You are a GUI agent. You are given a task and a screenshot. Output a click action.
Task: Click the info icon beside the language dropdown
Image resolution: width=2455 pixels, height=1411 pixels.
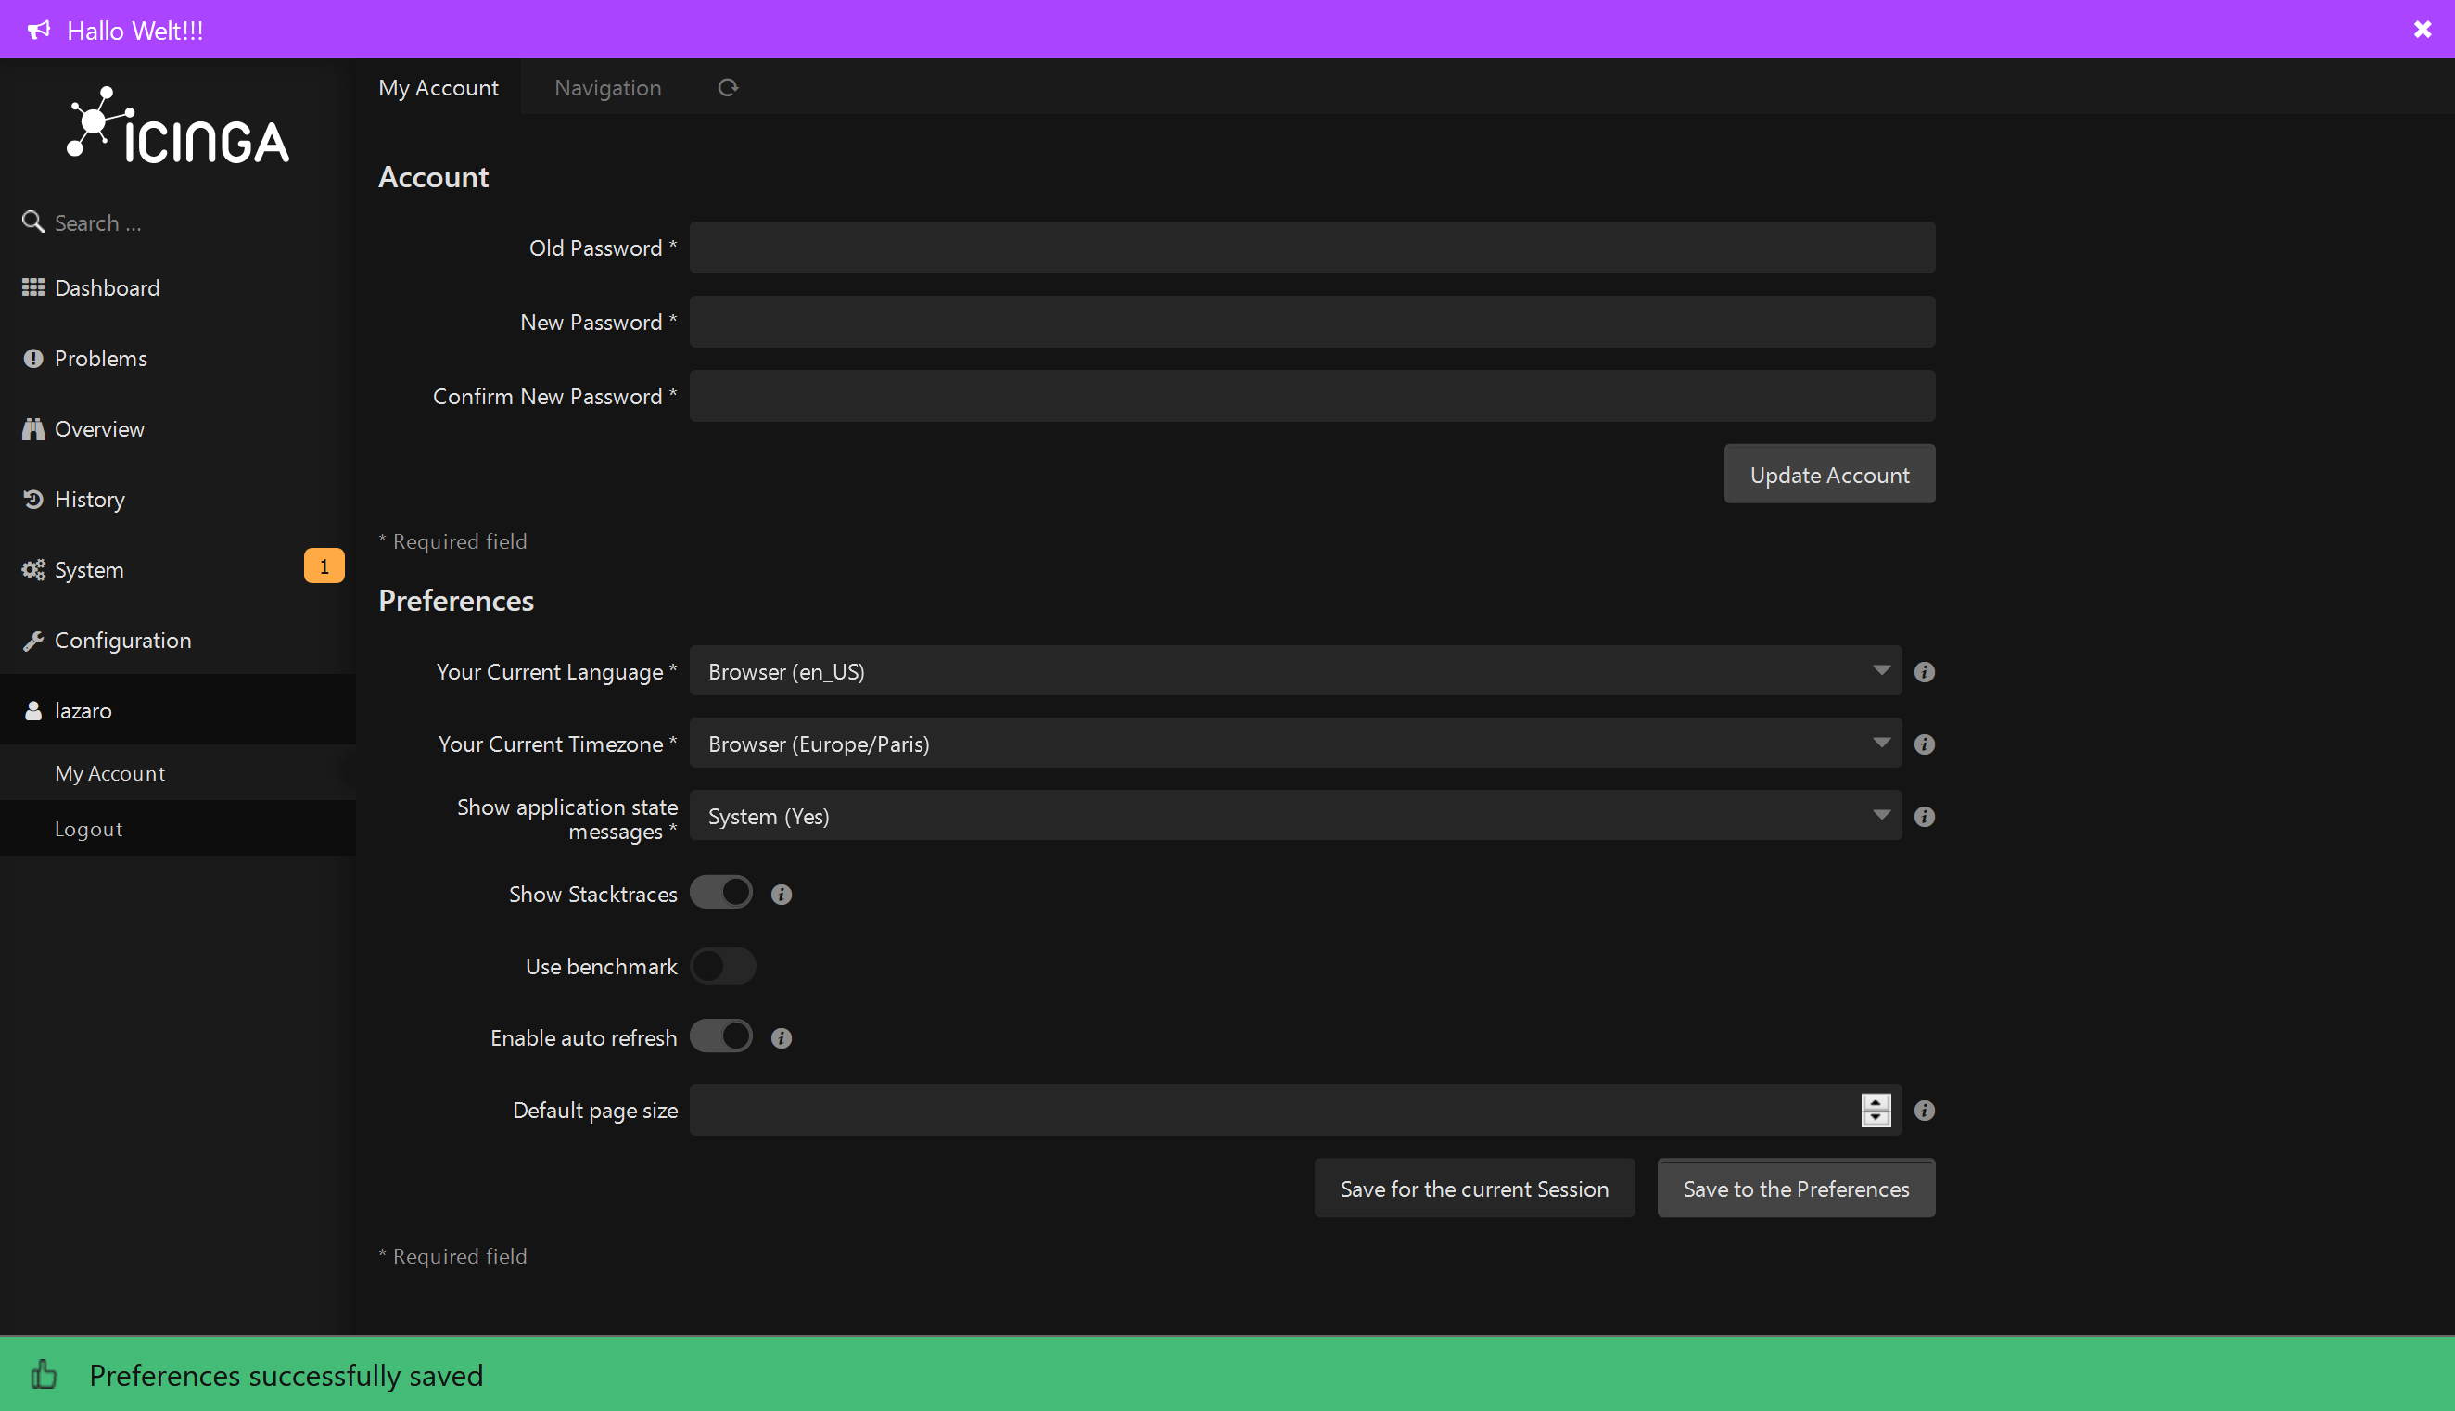(x=1924, y=671)
